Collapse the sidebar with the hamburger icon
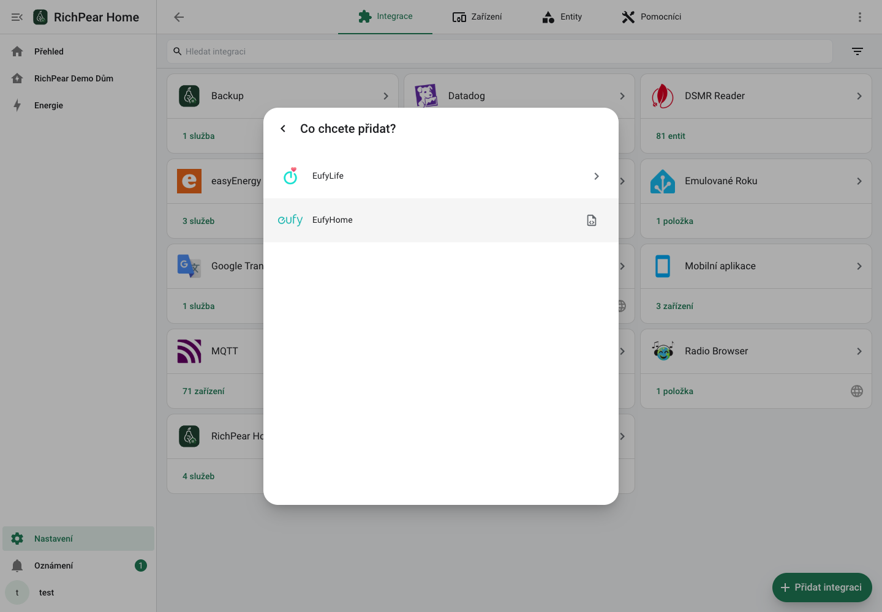 17,17
